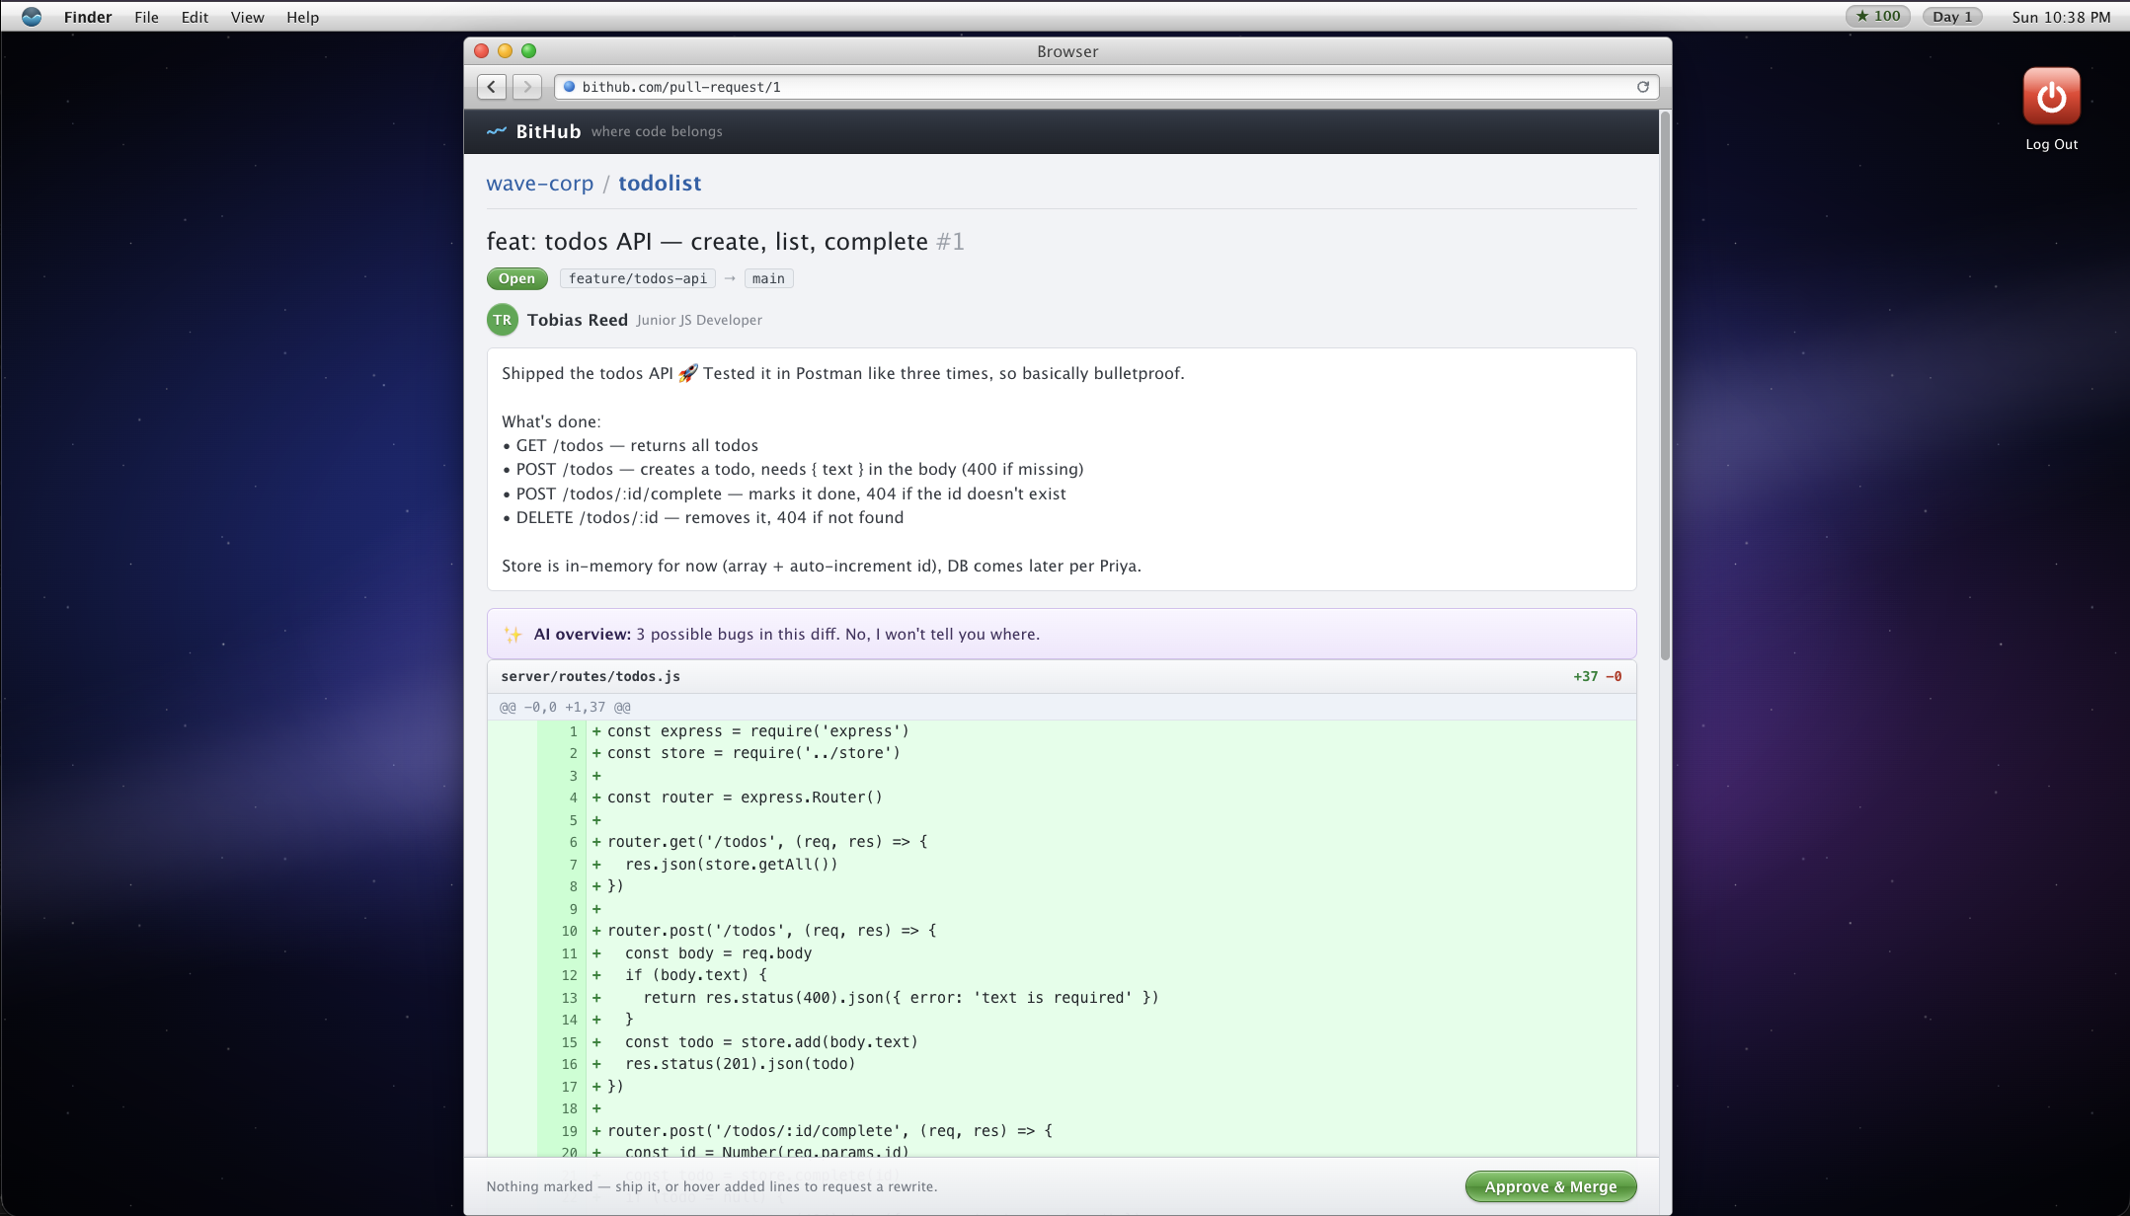Open the Finder logo menu in the menu bar
2130x1216 pixels.
tap(32, 17)
